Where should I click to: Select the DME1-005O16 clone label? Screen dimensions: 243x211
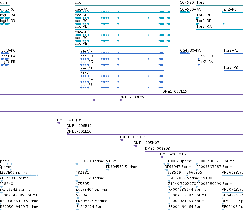[173, 154]
